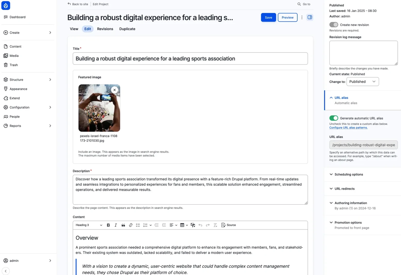The width and height of the screenshot is (401, 275).
Task: Select the Edit tab
Action: click(87, 29)
